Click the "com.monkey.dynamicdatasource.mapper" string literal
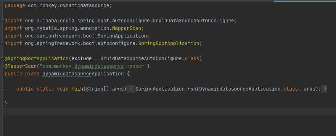Viewport: 336px width, 136px height. tap(93, 66)
